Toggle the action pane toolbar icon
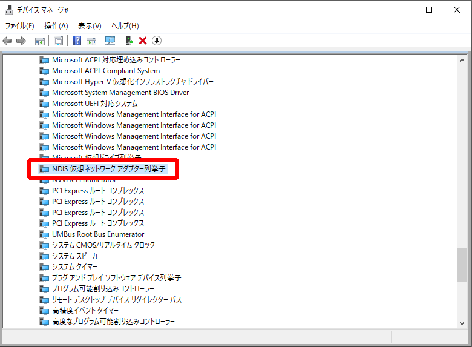Screen dimensions: 472x347 [91, 41]
